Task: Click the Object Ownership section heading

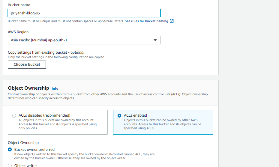Action: 28,88
